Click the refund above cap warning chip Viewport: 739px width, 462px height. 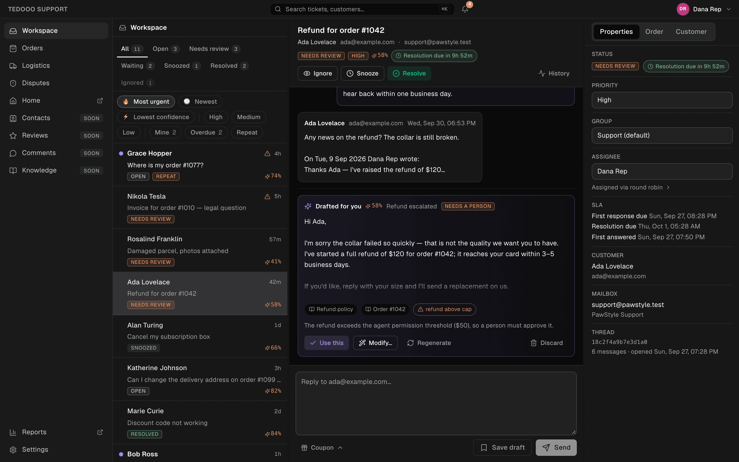pyautogui.click(x=445, y=309)
